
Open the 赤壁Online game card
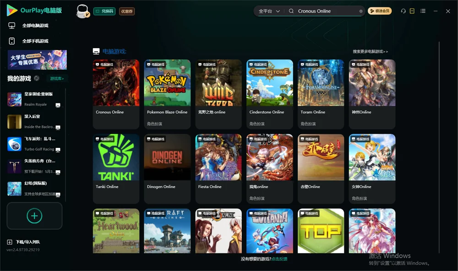321,169
